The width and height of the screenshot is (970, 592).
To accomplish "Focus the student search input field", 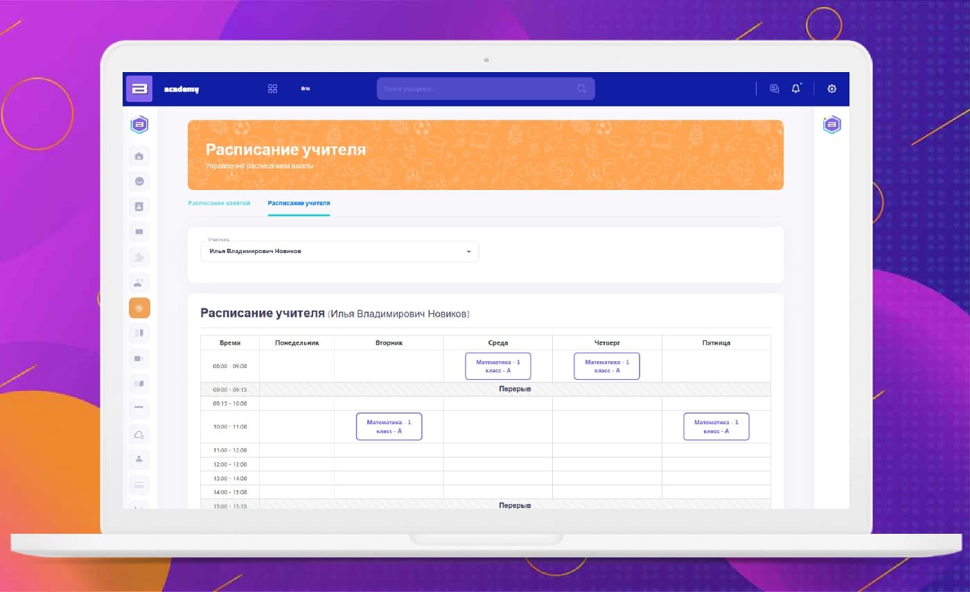I will [478, 89].
